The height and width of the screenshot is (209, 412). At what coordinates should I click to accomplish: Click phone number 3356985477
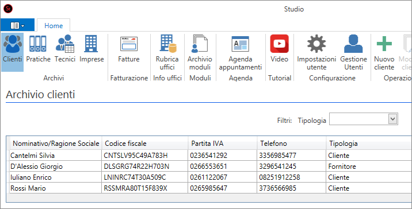(278, 156)
